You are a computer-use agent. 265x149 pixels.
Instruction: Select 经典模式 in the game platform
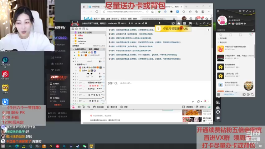(55, 84)
